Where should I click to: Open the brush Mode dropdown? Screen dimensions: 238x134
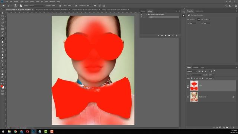(x=36, y=6)
